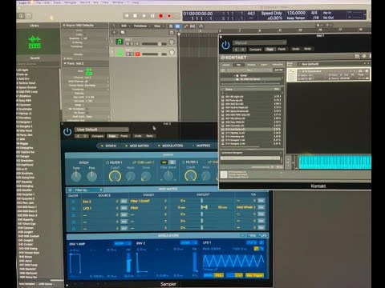Click the large green library instrument icon
The width and height of the screenshot is (385, 288).
[34, 42]
